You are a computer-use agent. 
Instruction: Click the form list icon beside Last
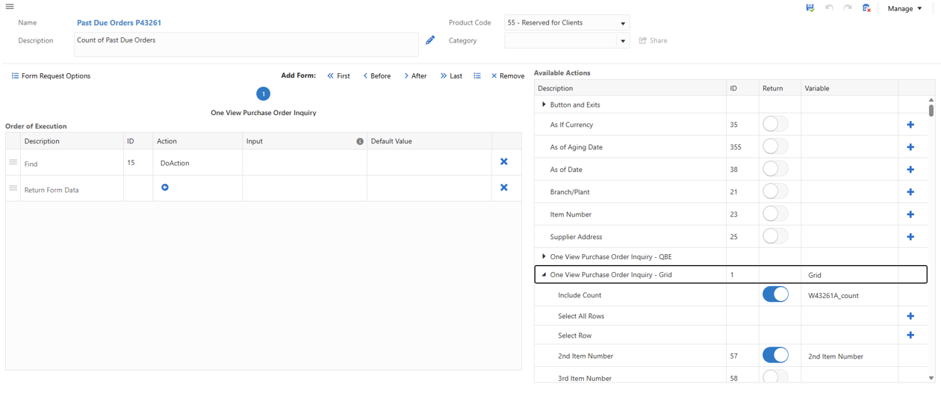477,75
